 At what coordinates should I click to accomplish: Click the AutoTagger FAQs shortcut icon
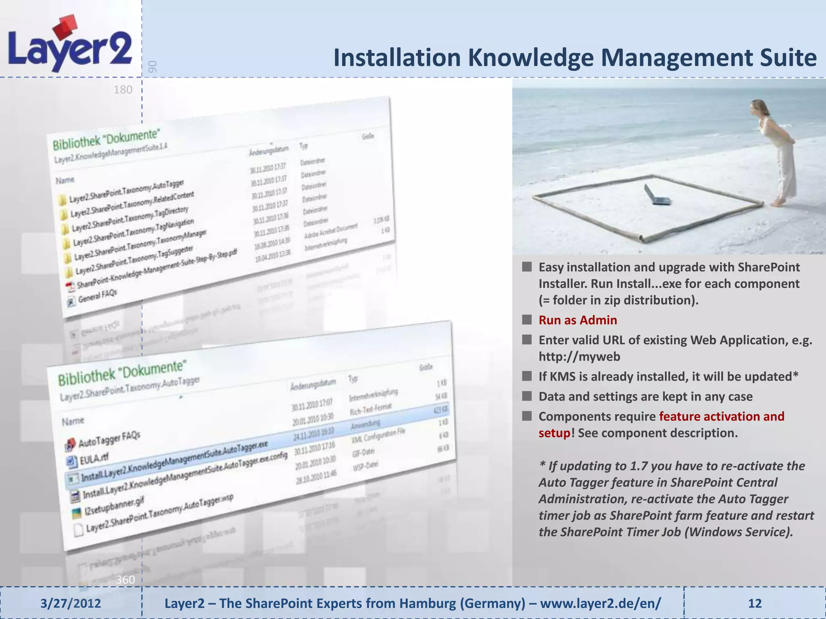click(70, 445)
